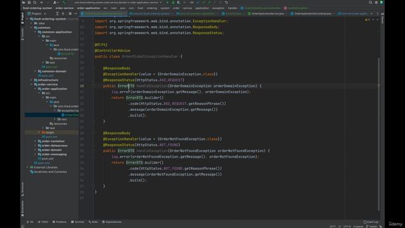Viewport: 405px width, 228px height.
Task: Click the Save All icon in the toolbar
Action: [29, 3]
